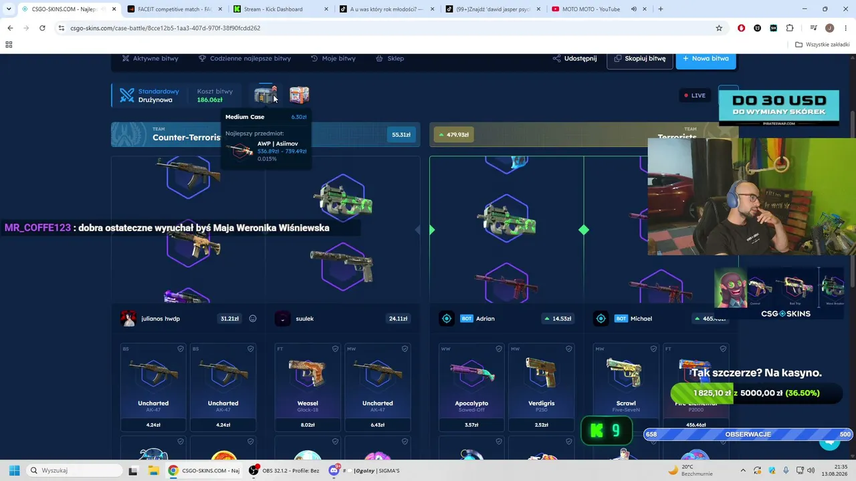Open the Wszystkie zakładki bookmarks folder
This screenshot has height=481, width=856.
tap(822, 45)
